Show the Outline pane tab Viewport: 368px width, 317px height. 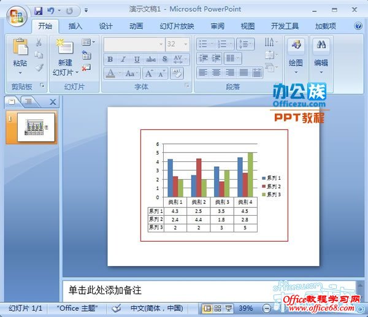pyautogui.click(x=29, y=102)
